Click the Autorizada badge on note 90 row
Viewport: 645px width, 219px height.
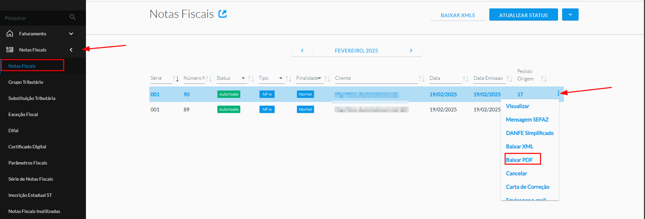click(x=228, y=94)
